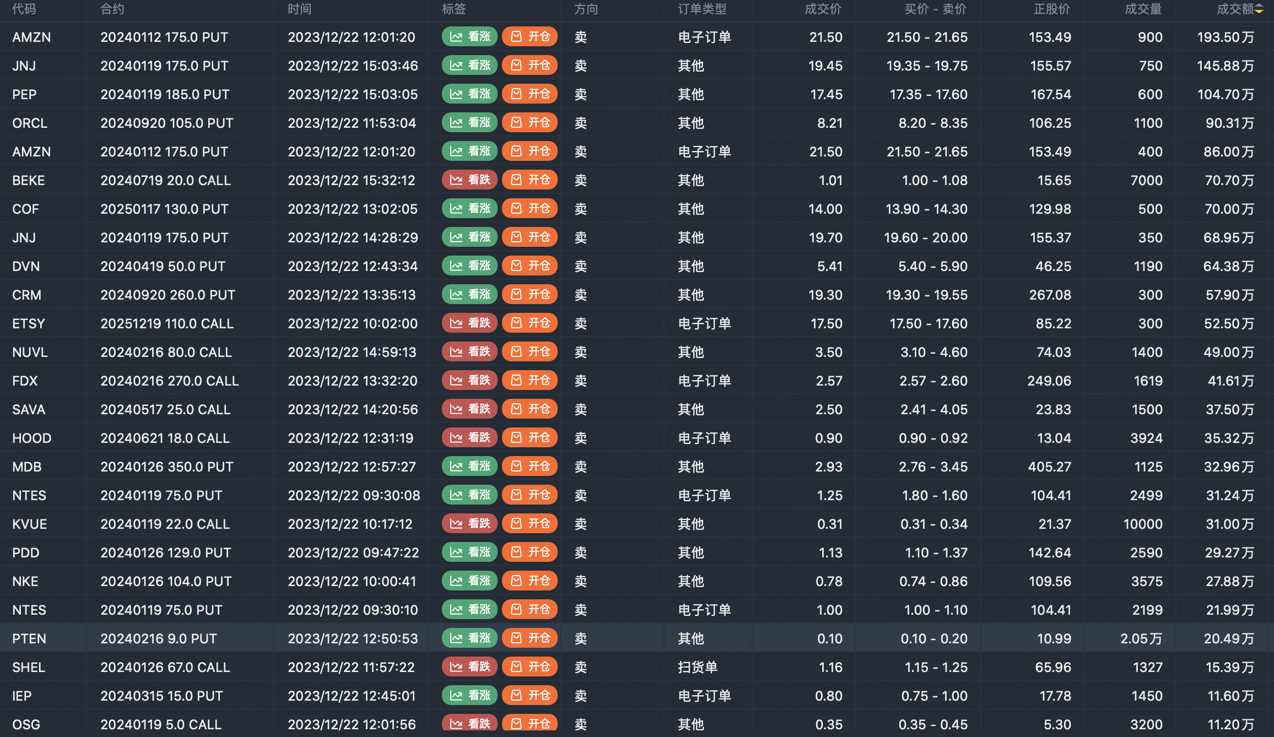Click the 看涨 tag on the PTEN row
This screenshot has height=737, width=1274.
coord(469,638)
